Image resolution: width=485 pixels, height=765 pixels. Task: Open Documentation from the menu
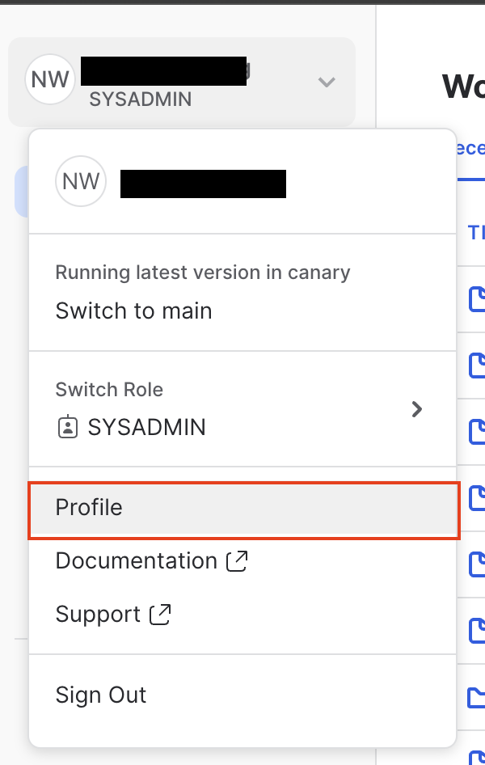point(134,560)
